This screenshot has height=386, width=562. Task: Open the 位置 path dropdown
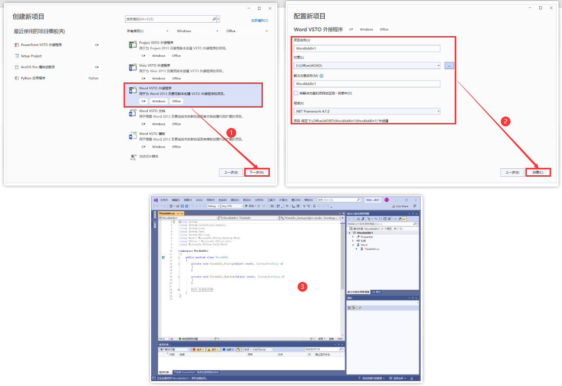point(438,66)
